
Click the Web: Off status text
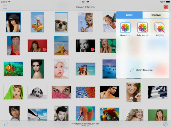tap(85, 126)
